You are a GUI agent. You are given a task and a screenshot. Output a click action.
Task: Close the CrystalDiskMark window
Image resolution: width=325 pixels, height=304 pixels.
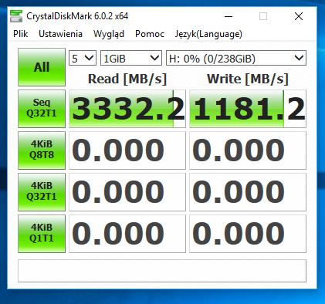[299, 16]
